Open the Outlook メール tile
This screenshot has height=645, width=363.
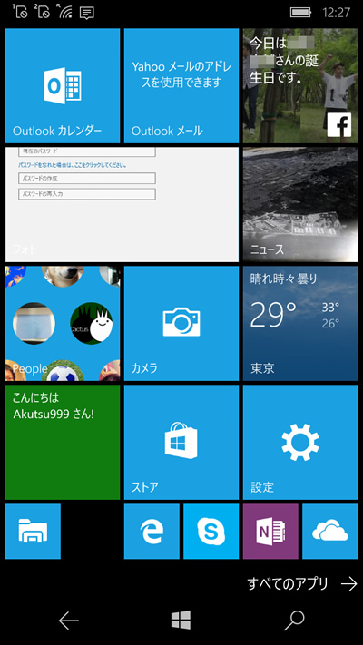(181, 85)
